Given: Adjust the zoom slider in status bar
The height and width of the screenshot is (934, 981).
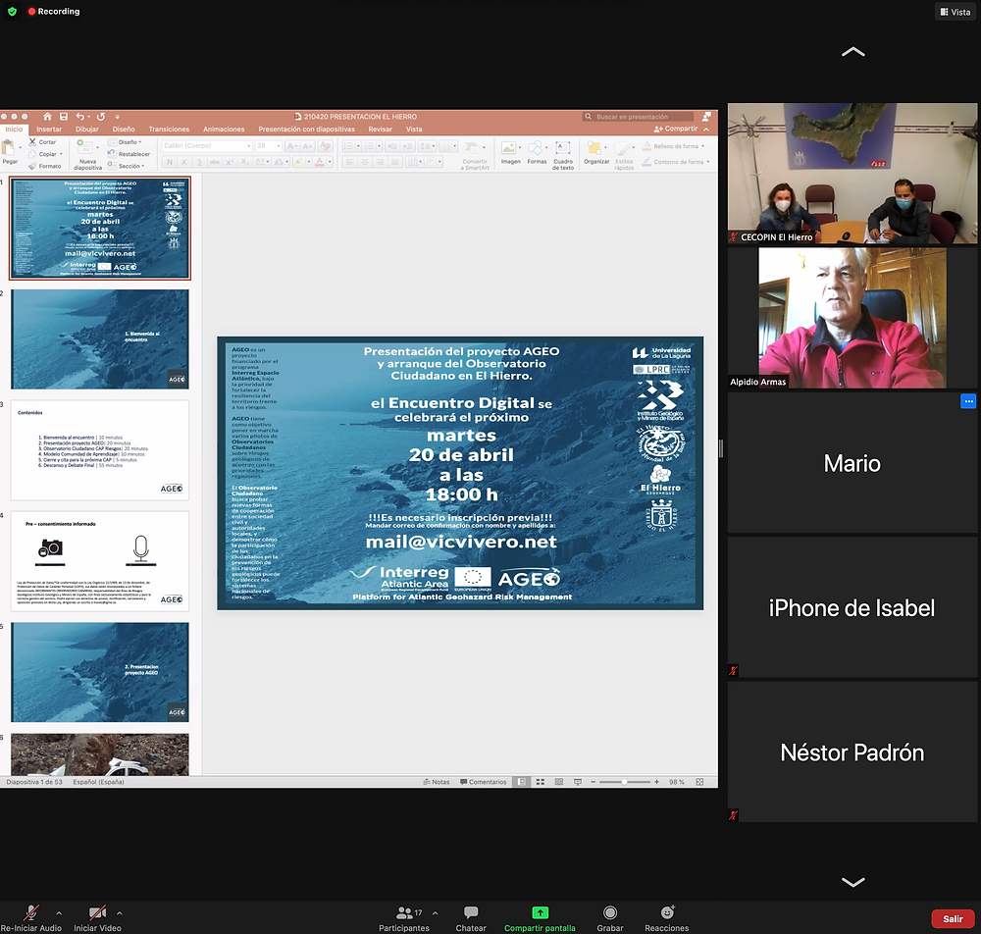Looking at the screenshot, I should [x=624, y=782].
